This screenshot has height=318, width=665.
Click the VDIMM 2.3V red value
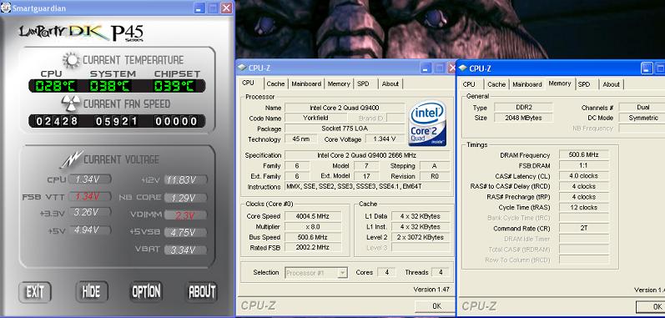(186, 215)
